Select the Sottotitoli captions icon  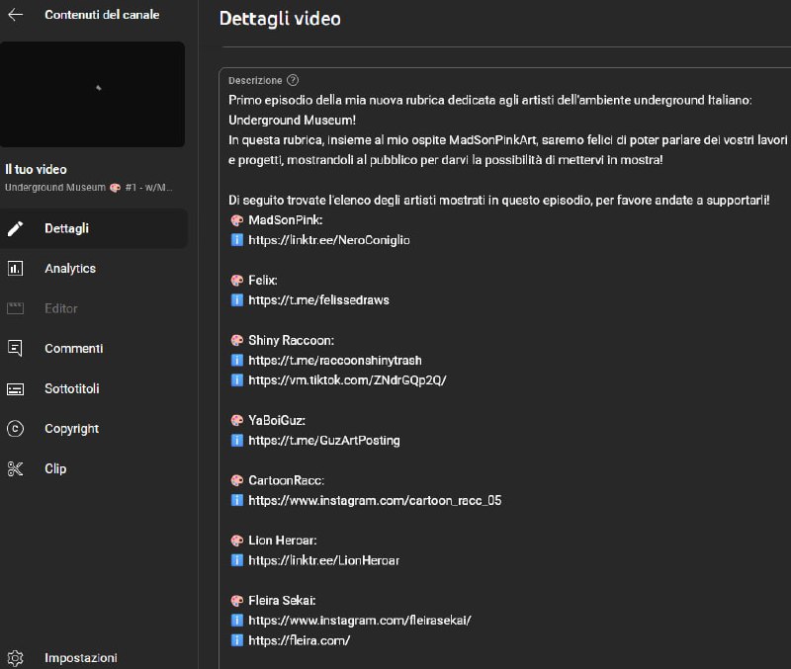click(15, 388)
